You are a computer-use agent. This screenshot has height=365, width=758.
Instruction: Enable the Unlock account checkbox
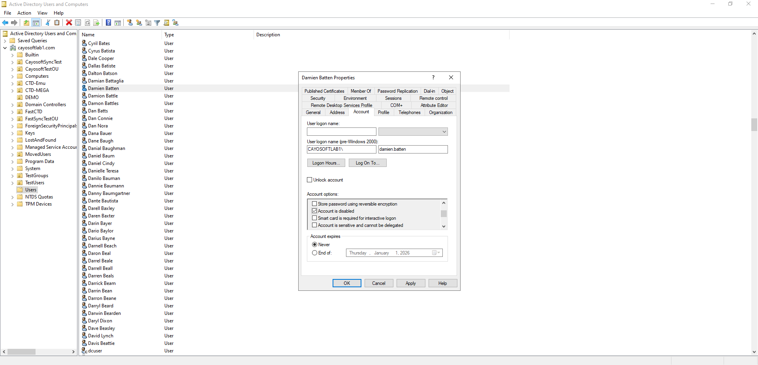[310, 180]
